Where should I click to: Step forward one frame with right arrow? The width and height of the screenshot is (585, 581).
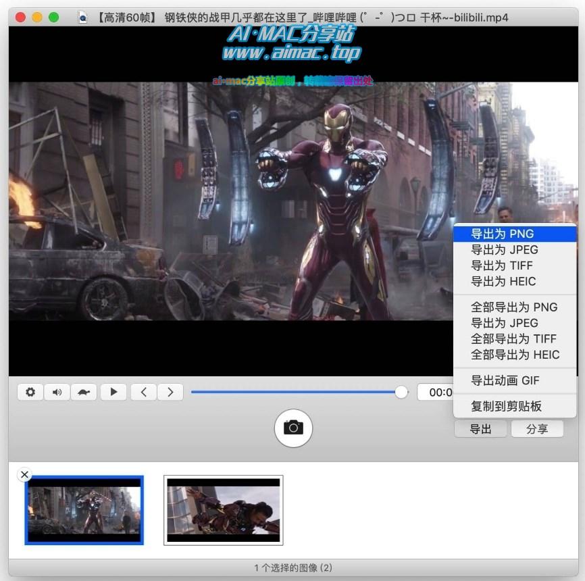(x=170, y=392)
